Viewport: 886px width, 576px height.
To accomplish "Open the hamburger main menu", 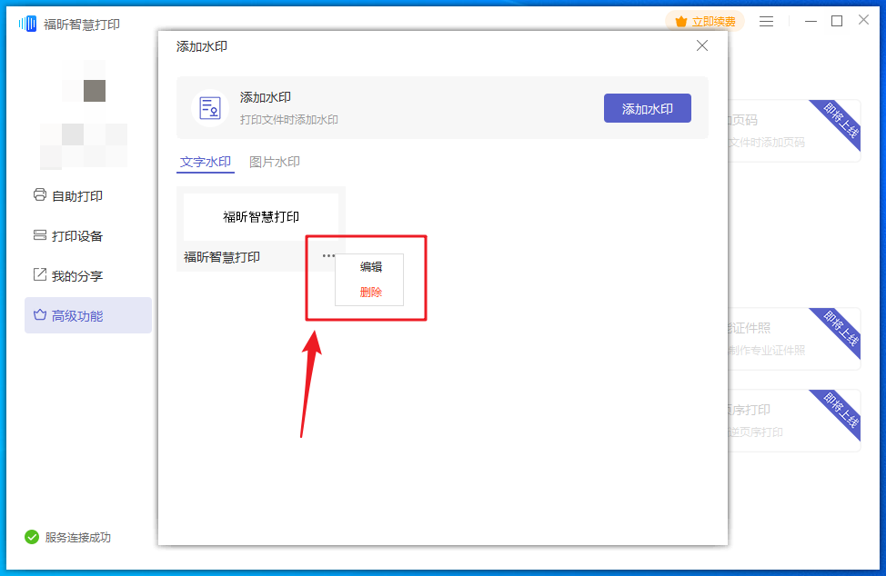I will pos(767,21).
